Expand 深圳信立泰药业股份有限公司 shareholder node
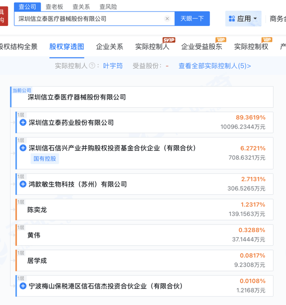The width and height of the screenshot is (286, 305). point(23,122)
